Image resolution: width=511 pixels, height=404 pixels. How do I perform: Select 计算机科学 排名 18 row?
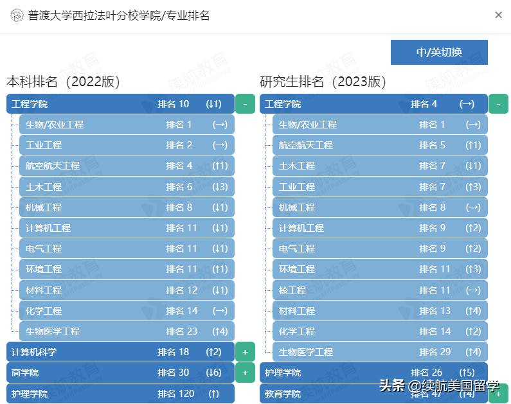pos(120,352)
